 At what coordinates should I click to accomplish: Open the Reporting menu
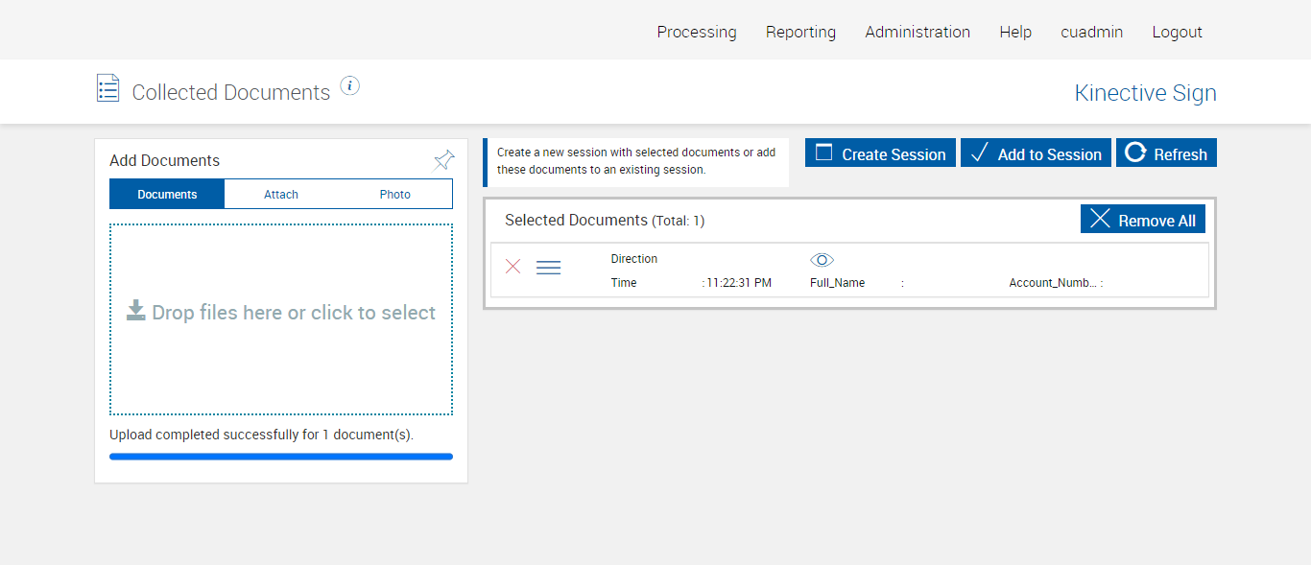(800, 32)
